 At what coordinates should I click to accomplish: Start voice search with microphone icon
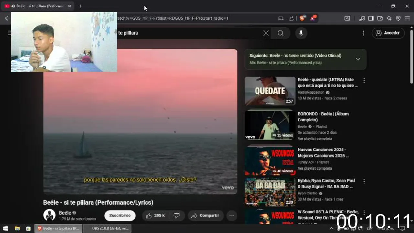[x=301, y=33]
